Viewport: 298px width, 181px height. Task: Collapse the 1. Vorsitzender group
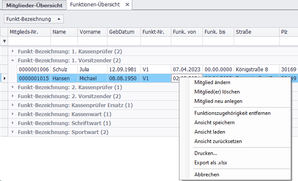[x=13, y=61]
